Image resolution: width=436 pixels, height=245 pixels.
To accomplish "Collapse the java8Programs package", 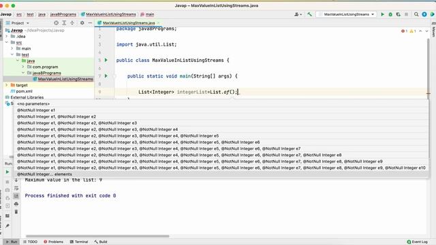I will point(23,73).
